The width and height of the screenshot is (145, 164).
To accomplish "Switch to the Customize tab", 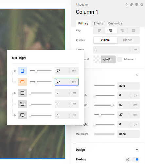I will [115, 23].
